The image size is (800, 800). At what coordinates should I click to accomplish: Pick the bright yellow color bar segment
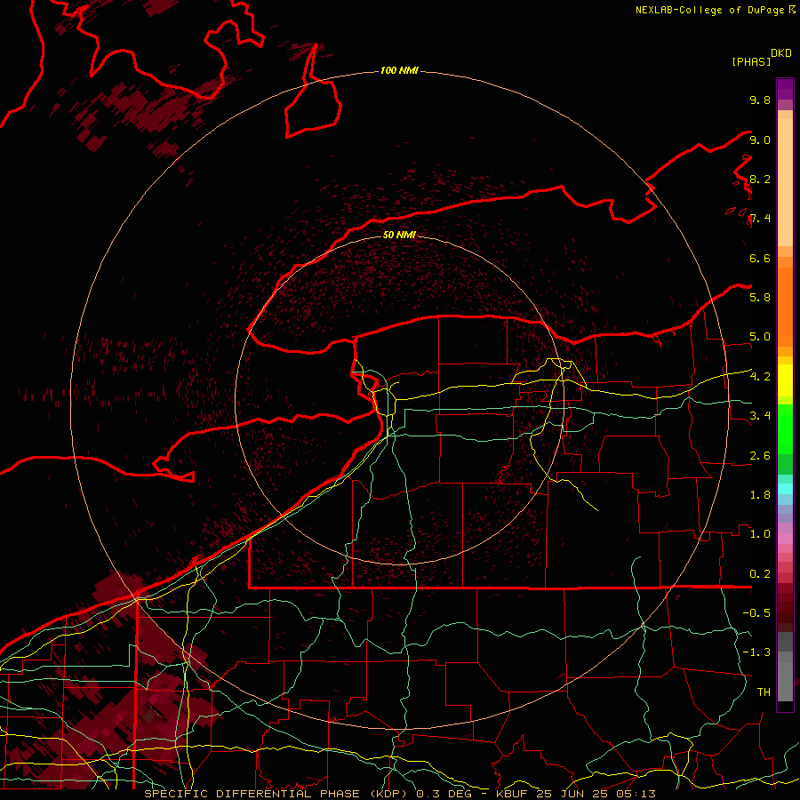785,380
